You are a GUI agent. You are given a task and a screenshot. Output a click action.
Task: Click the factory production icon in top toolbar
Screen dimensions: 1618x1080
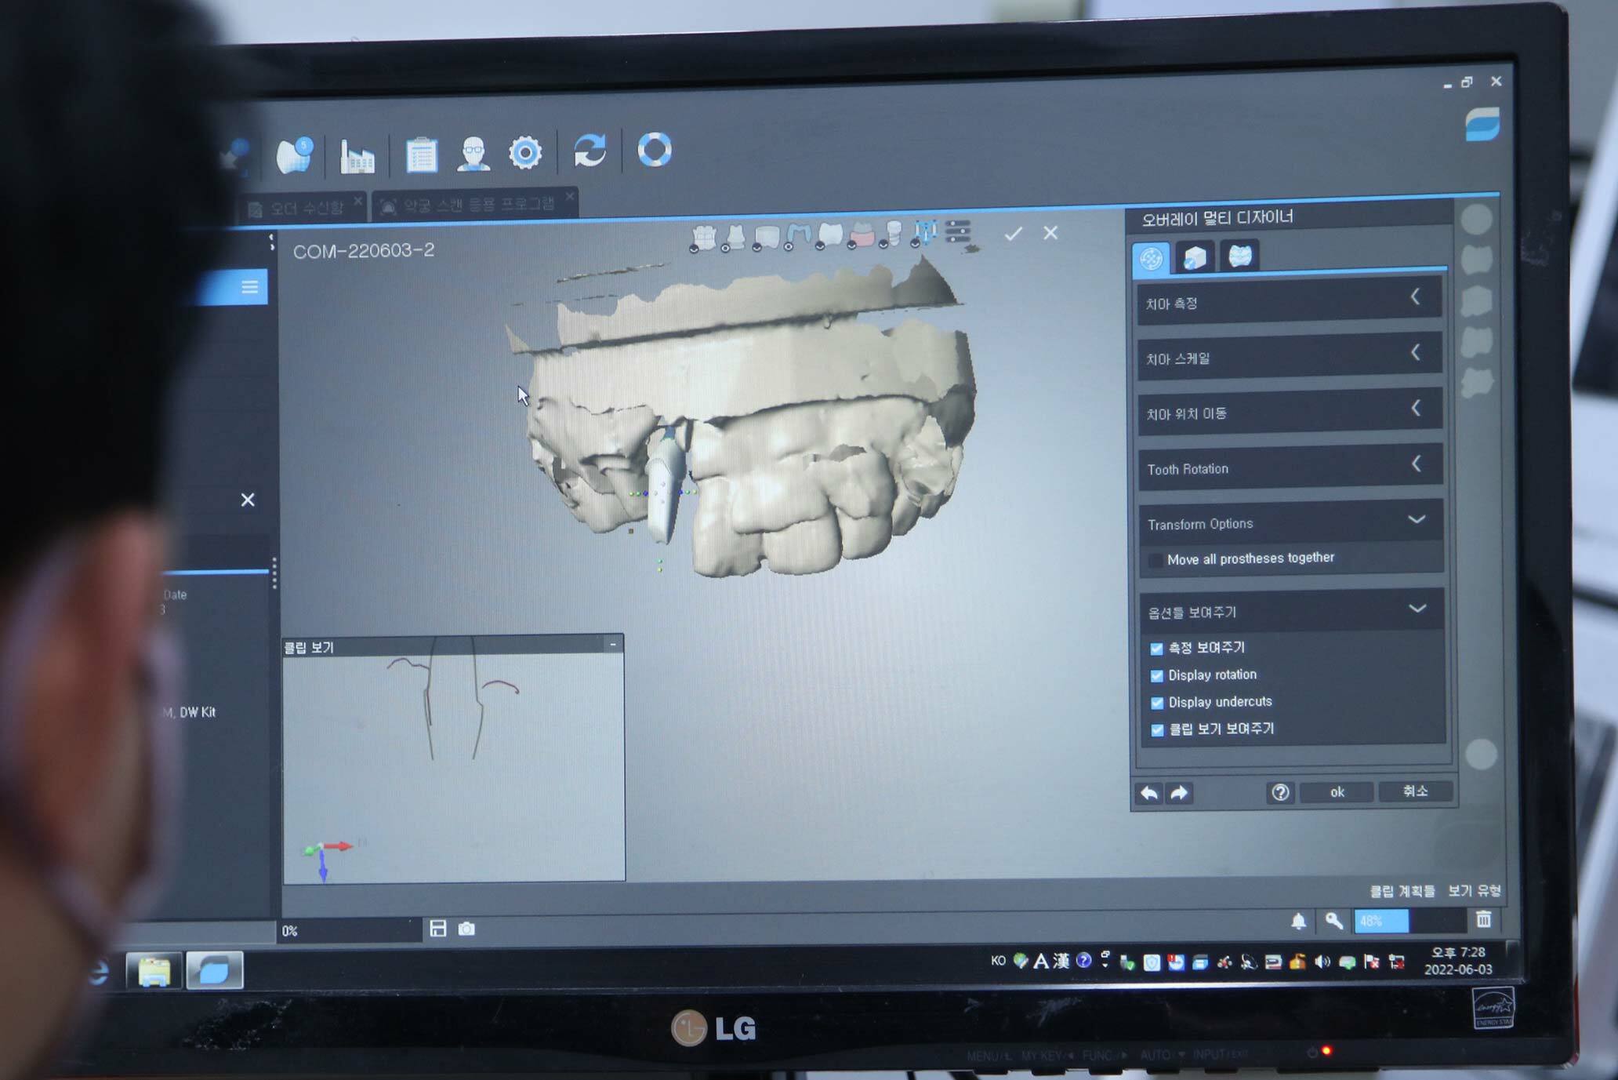[x=357, y=155]
